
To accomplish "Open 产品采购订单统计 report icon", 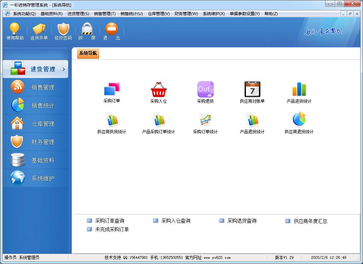I will pyautogui.click(x=158, y=123).
